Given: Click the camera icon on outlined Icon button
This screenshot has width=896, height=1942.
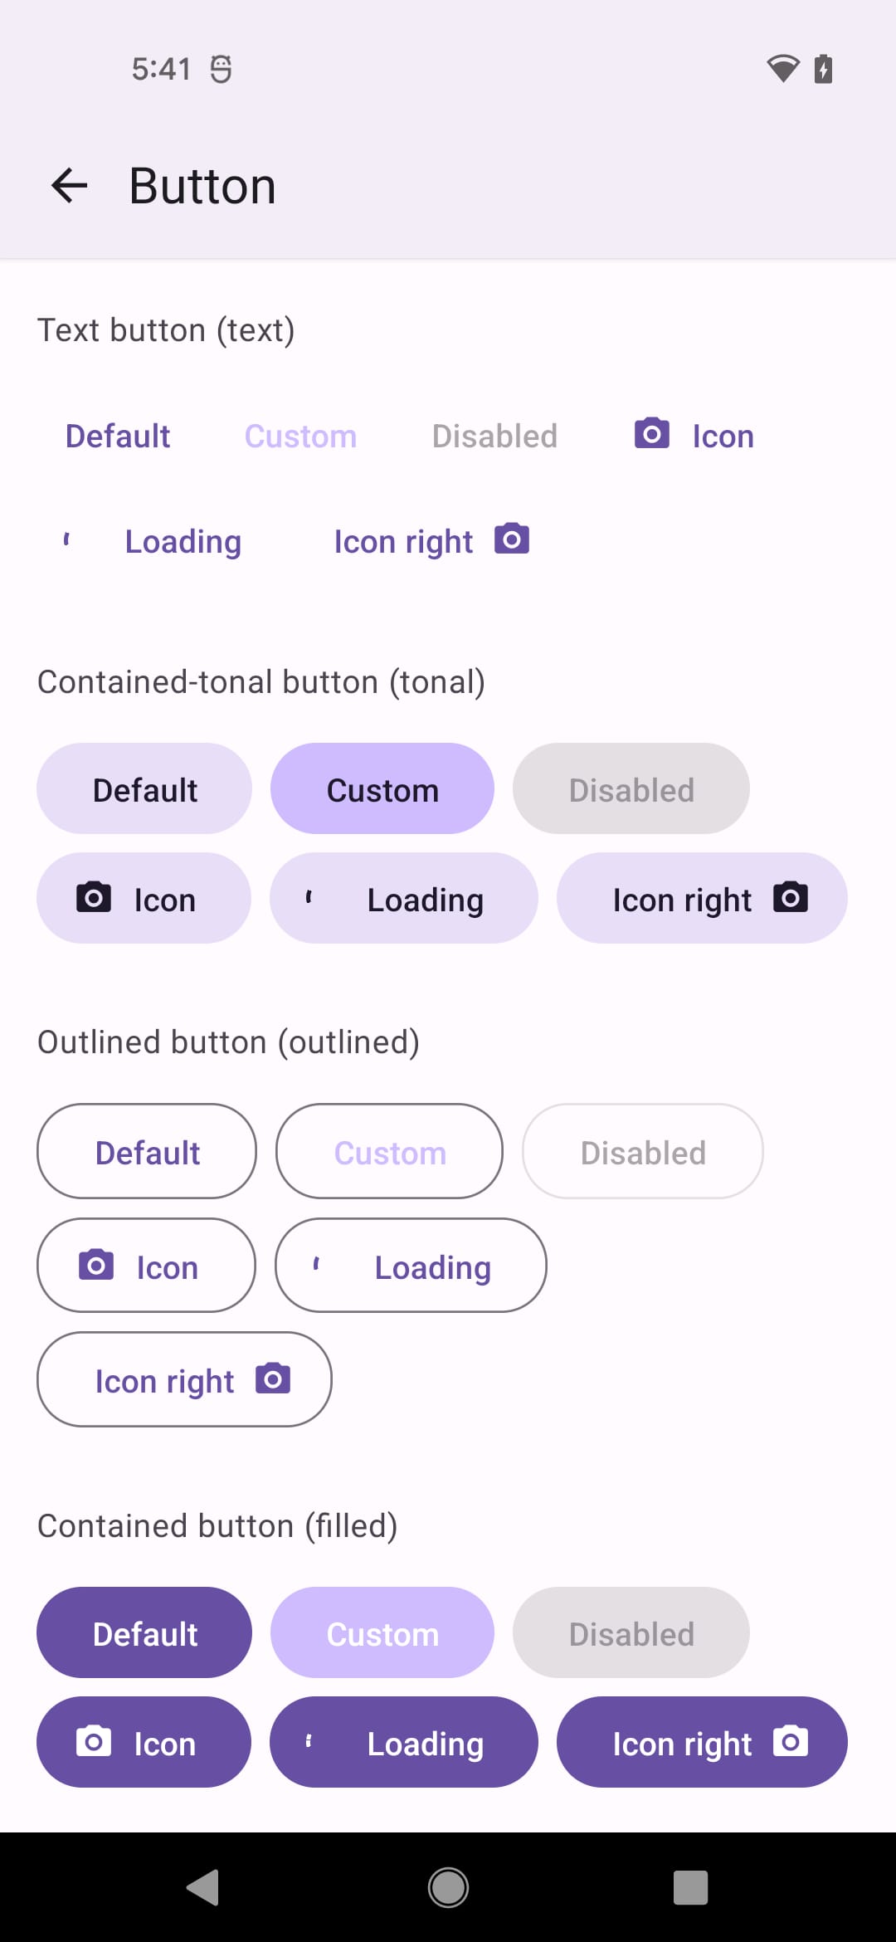Looking at the screenshot, I should point(97,1265).
